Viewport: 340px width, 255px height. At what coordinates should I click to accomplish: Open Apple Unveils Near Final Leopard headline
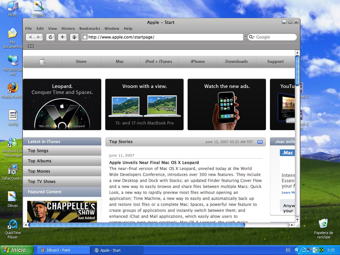[x=154, y=163]
